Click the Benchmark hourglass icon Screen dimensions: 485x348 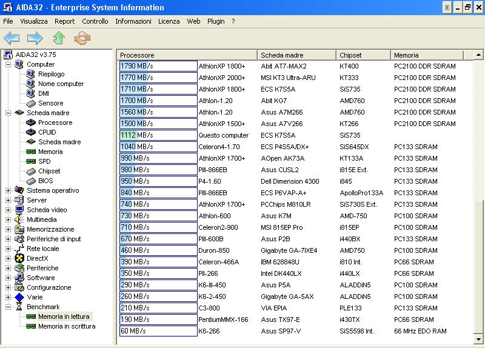click(18, 307)
